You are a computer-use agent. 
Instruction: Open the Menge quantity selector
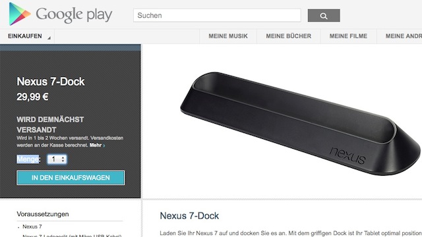(57, 159)
